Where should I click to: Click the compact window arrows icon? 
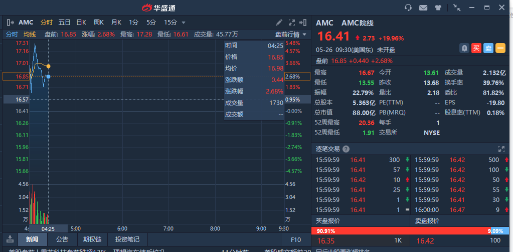[457, 7]
